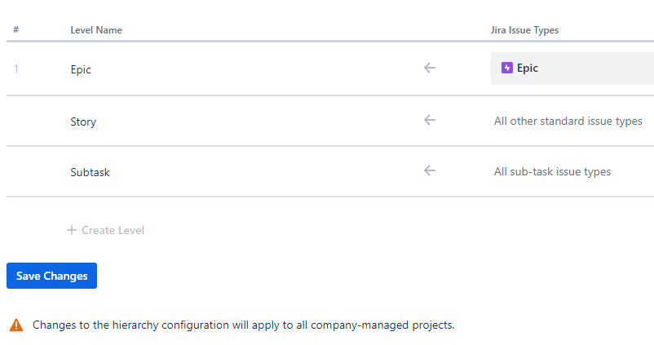654x345 pixels.
Task: Click the "All sub-task issue types" text
Action: (552, 171)
